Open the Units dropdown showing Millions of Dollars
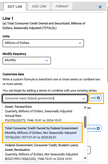 coord(43,43)
